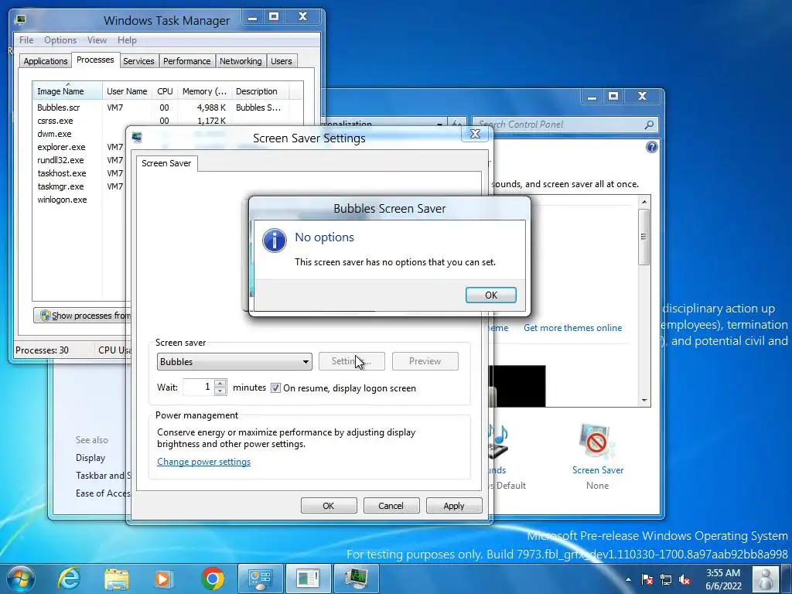The width and height of the screenshot is (792, 594).
Task: Click the screen saver Settings button
Action: (x=352, y=361)
